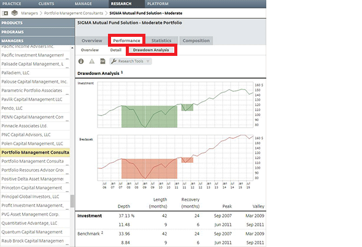Select the Detail sub-tab
The height and width of the screenshot is (247, 362).
(116, 50)
